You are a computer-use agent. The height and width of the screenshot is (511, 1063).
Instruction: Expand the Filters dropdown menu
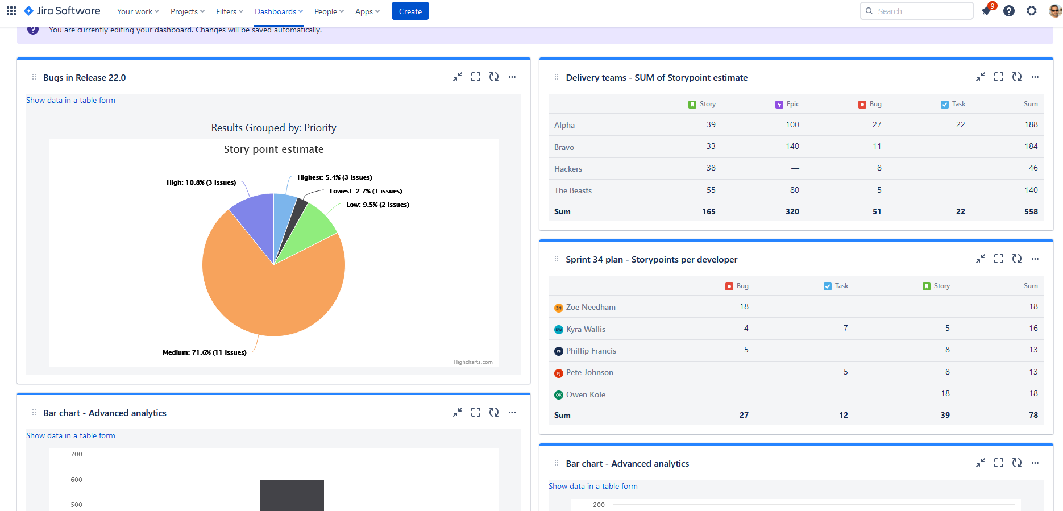tap(229, 11)
